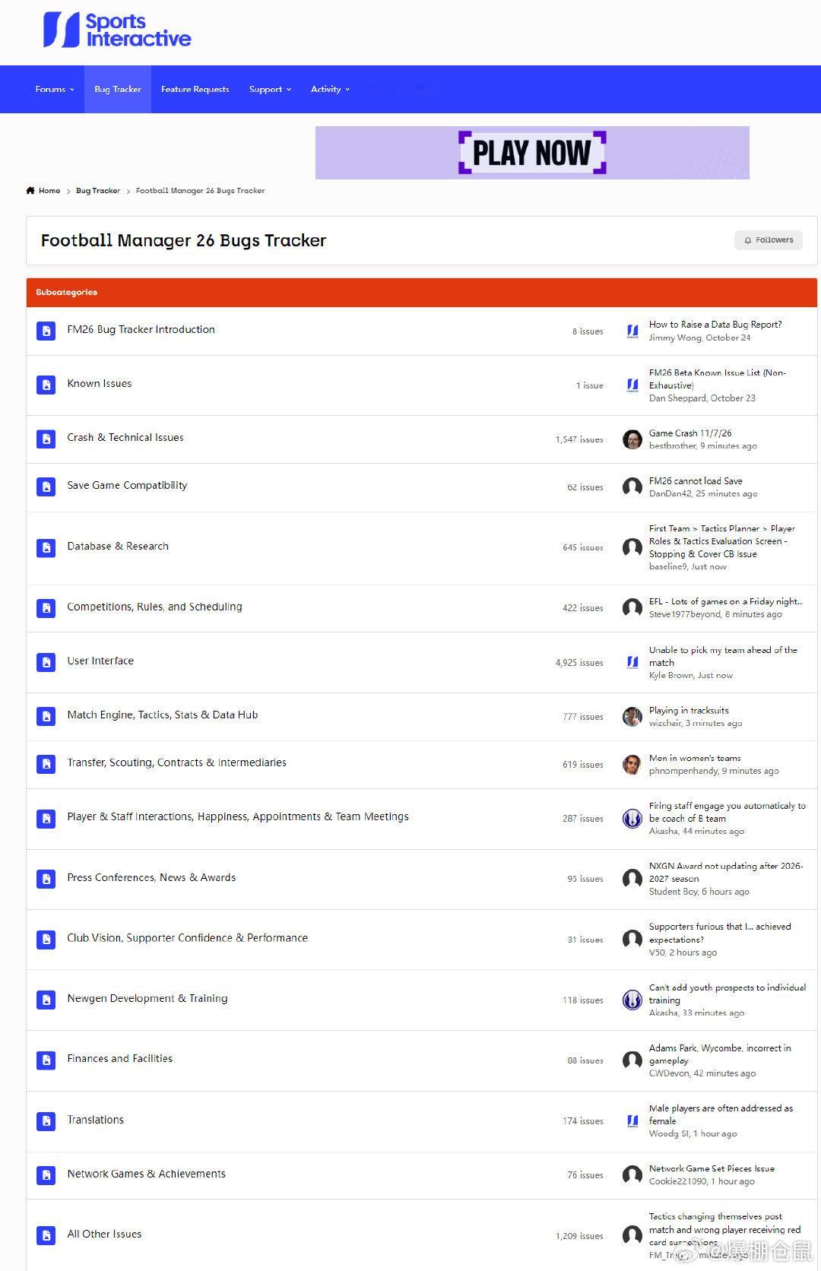Open 'Adams Park, Wycombe, incorrect in gameplay' post
Viewport: 821px width, 1271px height.
pyautogui.click(x=720, y=1054)
